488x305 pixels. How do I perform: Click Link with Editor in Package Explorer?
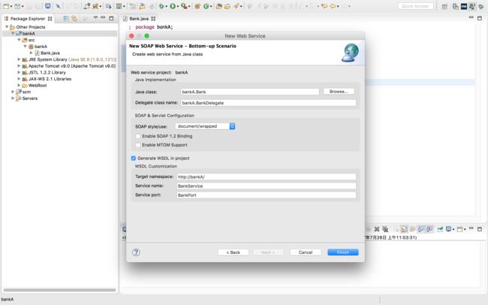74,19
